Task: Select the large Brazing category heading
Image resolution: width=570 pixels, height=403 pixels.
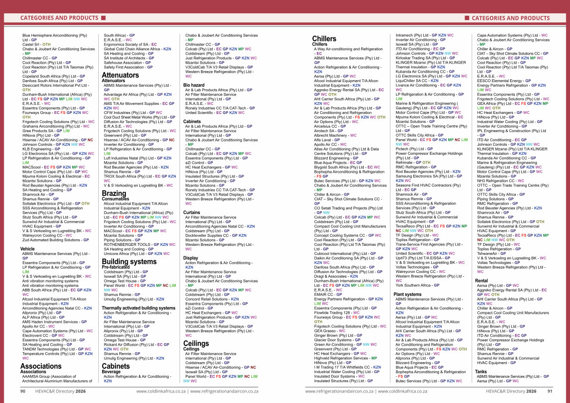Action: (114, 193)
